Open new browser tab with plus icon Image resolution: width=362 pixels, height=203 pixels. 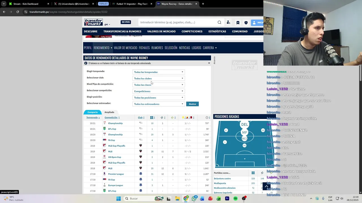(x=203, y=4)
